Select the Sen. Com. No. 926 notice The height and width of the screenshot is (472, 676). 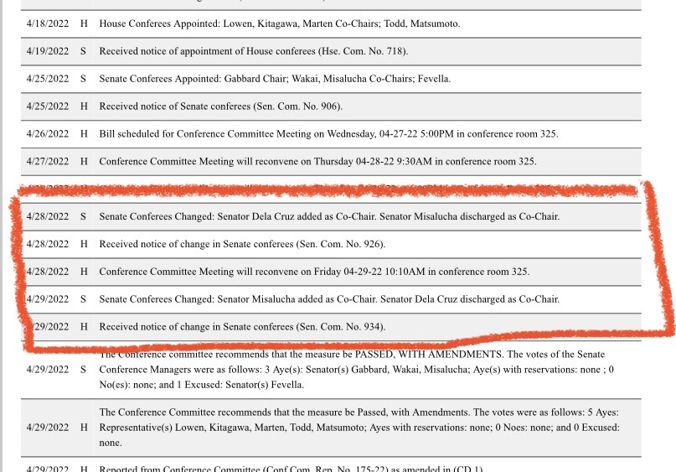243,244
